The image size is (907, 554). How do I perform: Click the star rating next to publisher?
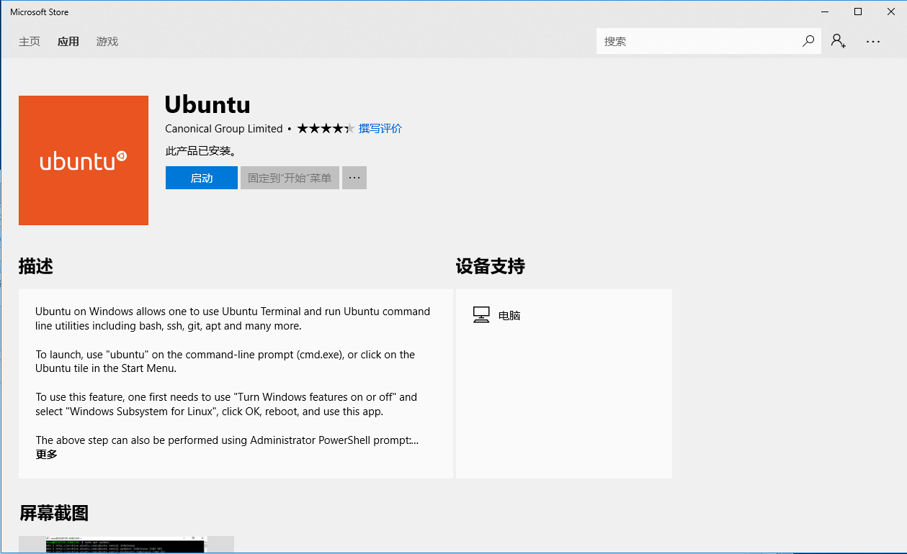[x=325, y=129]
